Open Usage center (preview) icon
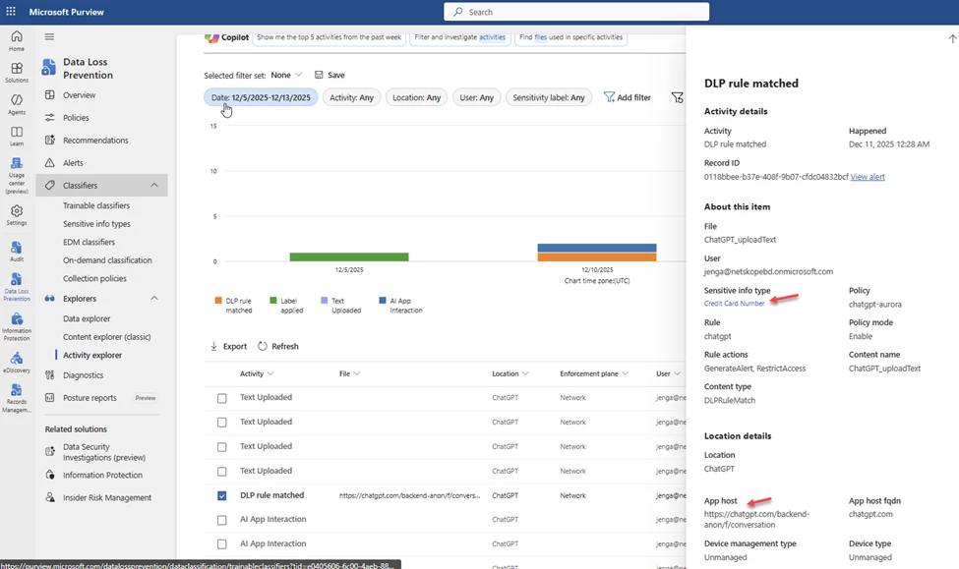This screenshot has height=569, width=959. (x=17, y=163)
